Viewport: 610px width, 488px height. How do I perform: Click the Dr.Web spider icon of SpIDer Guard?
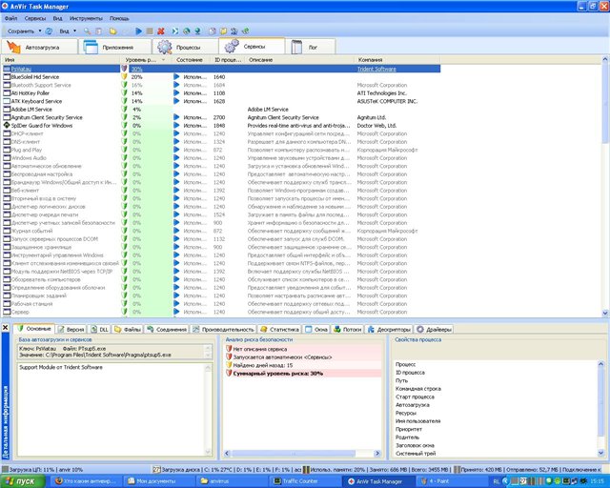(7, 125)
